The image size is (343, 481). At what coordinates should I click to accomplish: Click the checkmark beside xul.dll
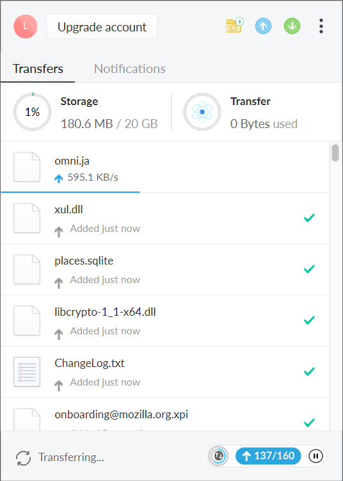[x=309, y=218]
